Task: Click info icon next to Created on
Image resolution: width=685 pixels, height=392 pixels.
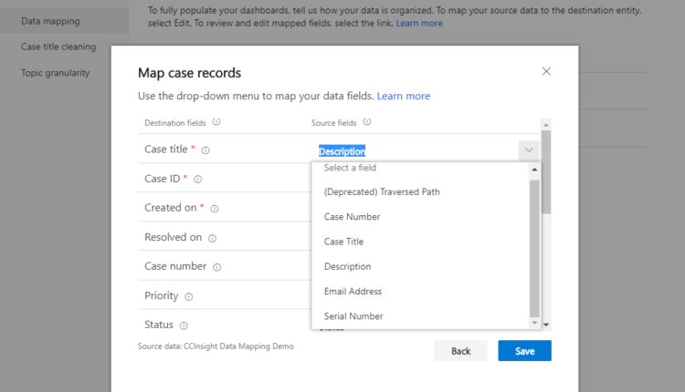Action: coord(215,209)
